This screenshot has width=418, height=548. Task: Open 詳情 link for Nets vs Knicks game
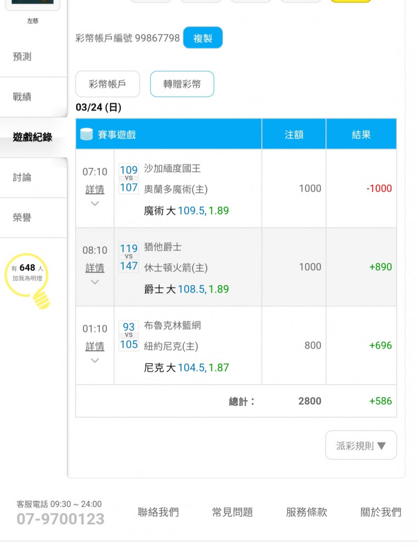click(95, 347)
